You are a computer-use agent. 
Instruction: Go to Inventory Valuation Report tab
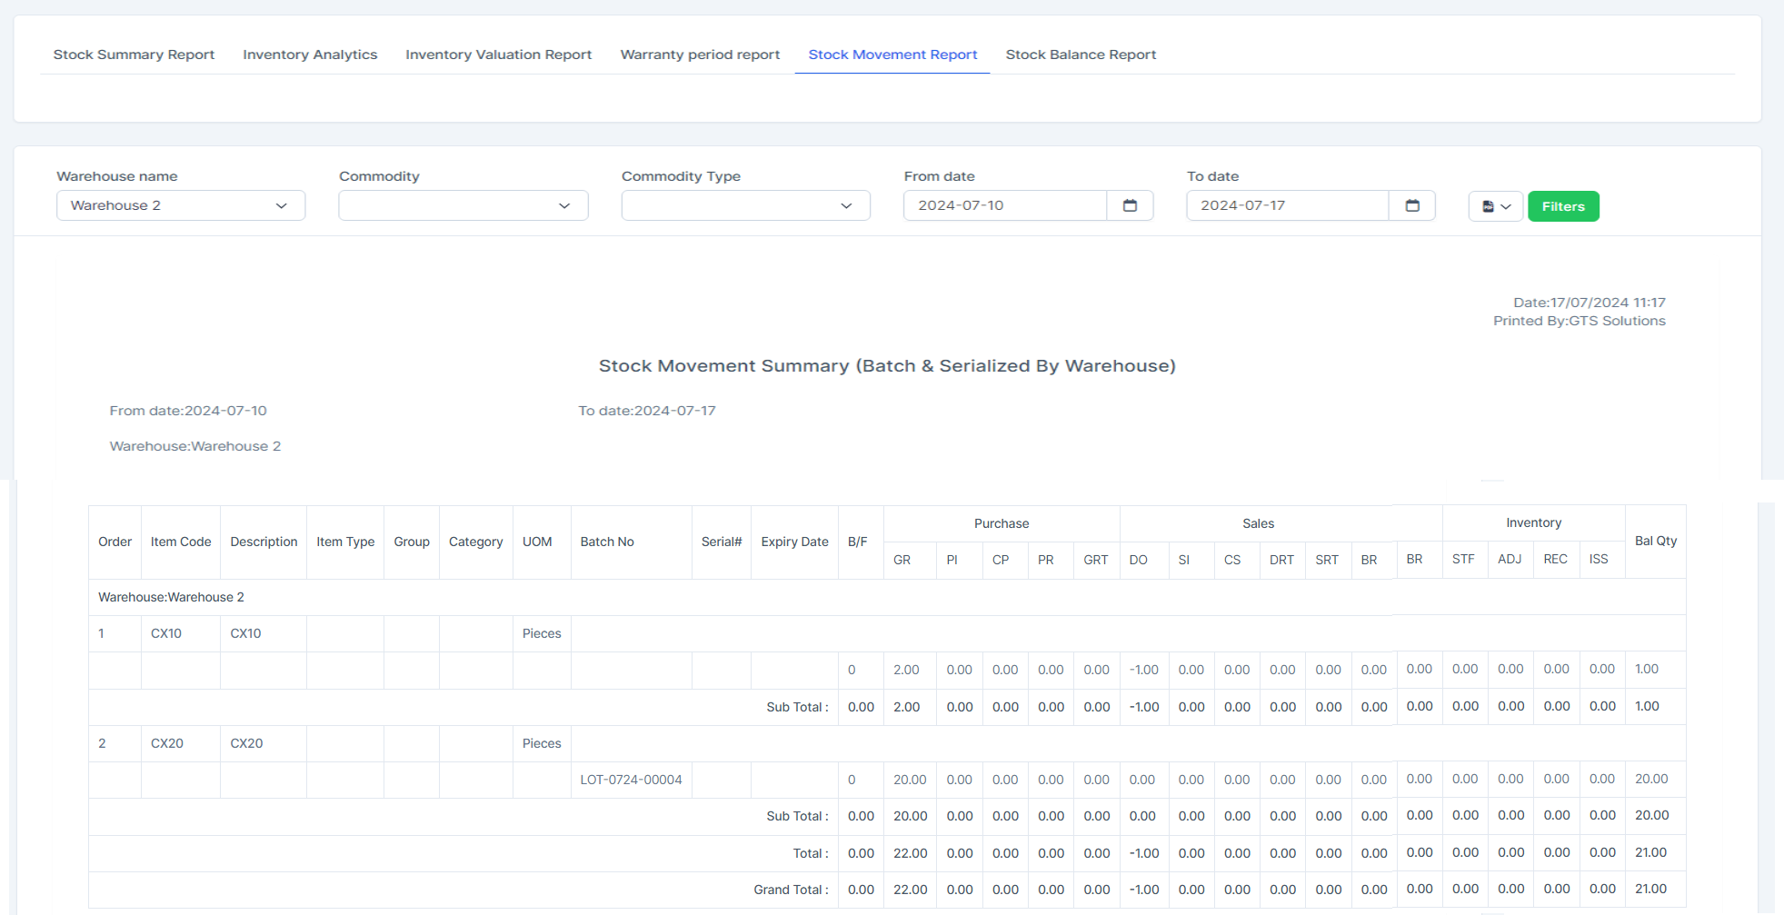498,55
